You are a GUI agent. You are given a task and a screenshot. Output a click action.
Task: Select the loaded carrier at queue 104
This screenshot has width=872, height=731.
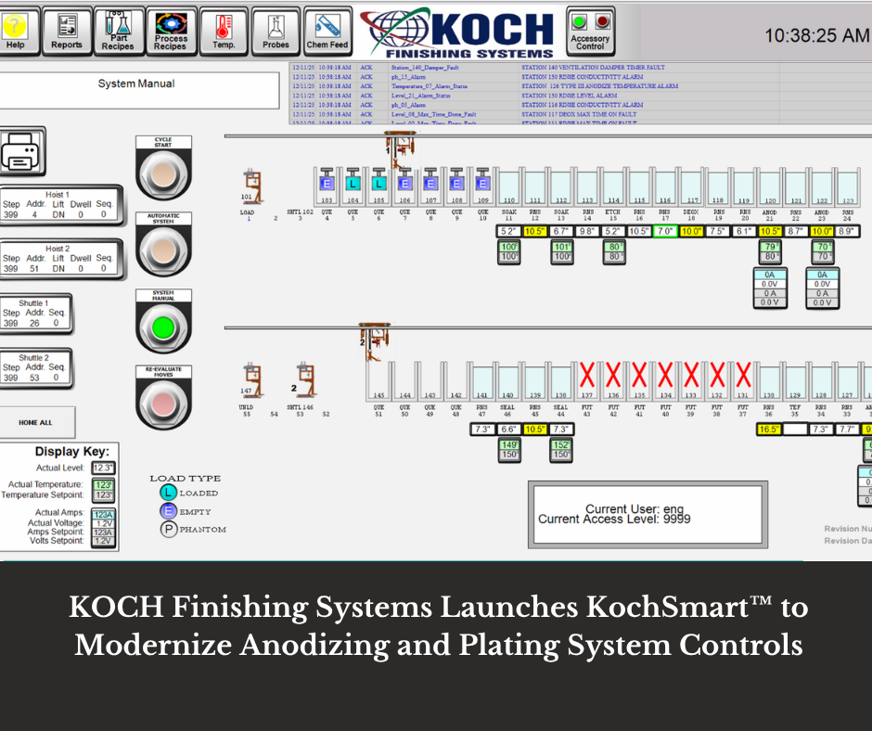[353, 184]
